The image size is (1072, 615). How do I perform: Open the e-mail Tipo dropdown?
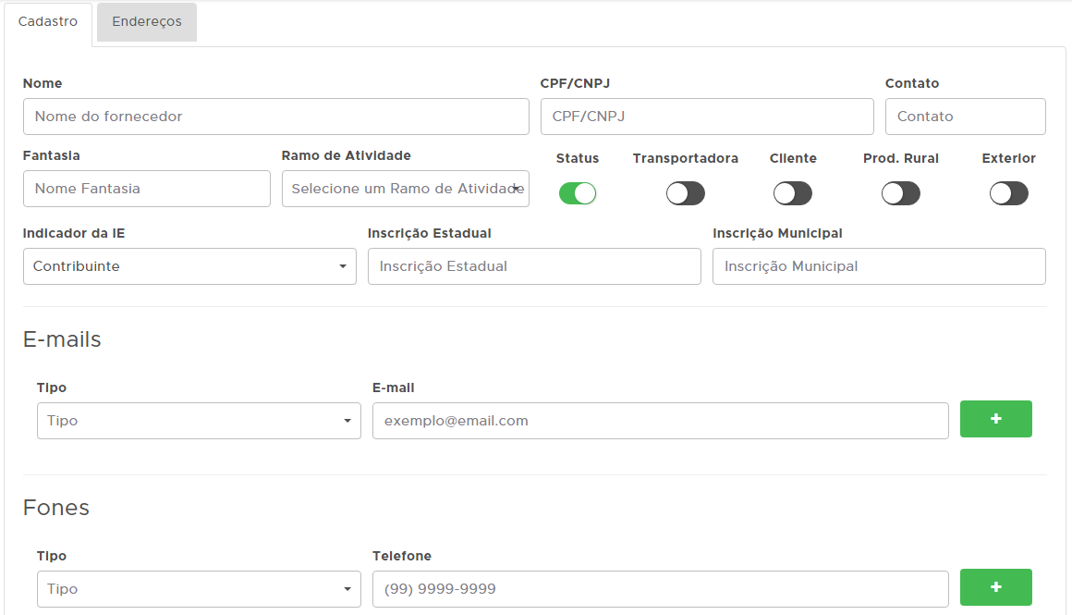click(199, 421)
